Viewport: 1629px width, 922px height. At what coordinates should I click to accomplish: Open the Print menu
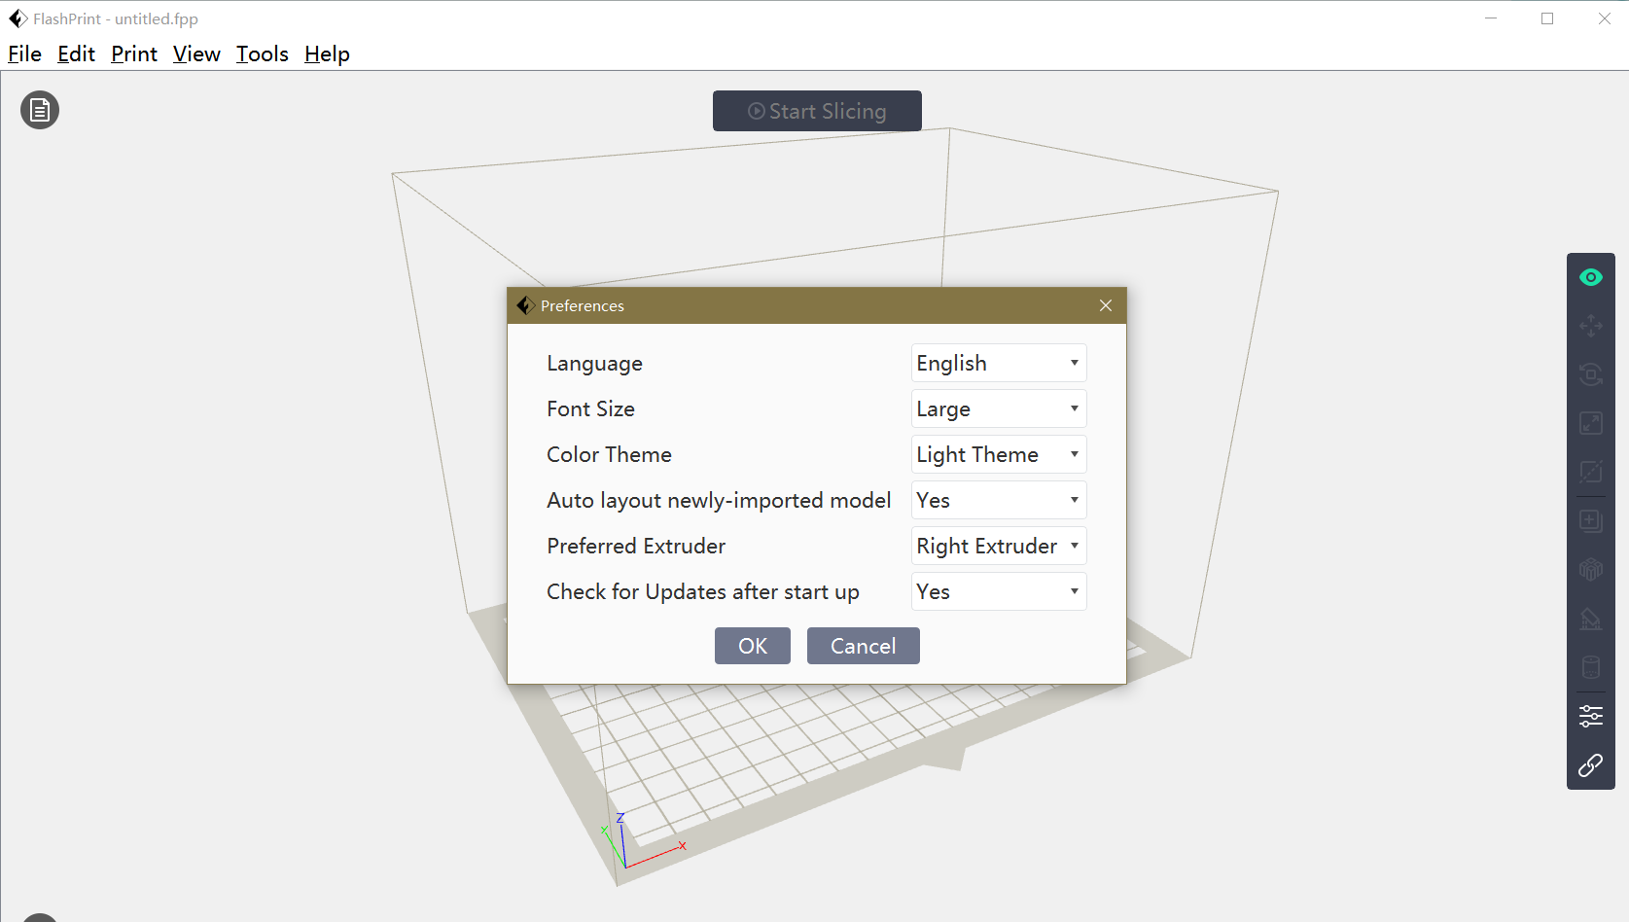click(x=134, y=53)
